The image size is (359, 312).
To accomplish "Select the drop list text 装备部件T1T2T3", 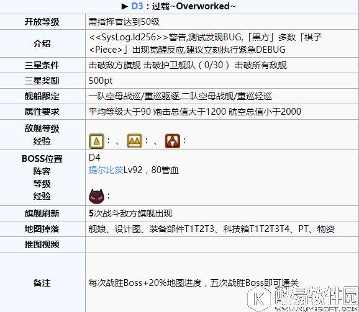I will pos(182,229).
